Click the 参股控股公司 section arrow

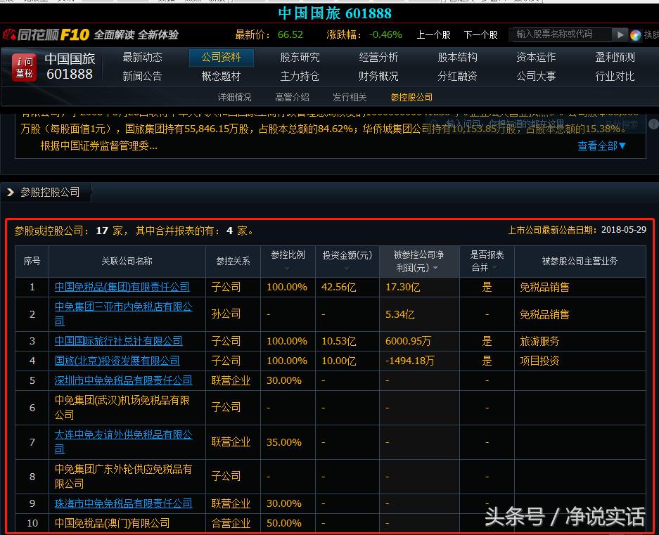click(11, 193)
